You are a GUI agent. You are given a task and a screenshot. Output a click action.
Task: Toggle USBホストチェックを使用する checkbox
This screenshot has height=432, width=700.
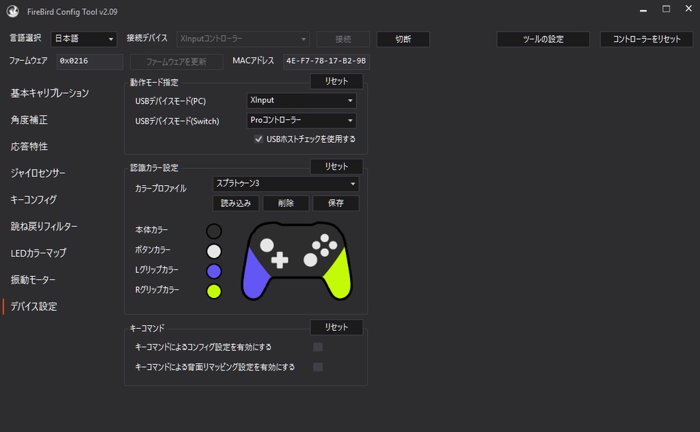(x=258, y=139)
